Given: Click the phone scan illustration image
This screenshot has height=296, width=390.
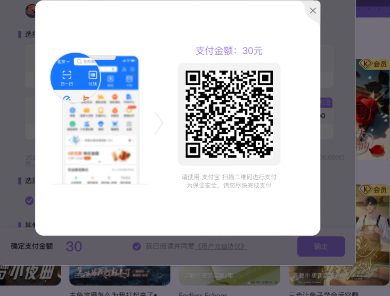Looking at the screenshot, I should click(x=100, y=118).
